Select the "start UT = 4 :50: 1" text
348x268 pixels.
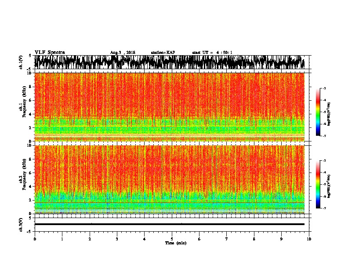212,53
